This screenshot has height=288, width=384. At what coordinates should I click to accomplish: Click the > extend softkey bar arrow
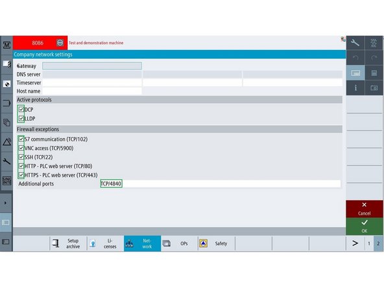click(355, 243)
